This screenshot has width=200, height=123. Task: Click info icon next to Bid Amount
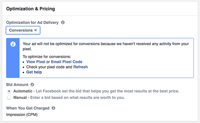click(32, 85)
